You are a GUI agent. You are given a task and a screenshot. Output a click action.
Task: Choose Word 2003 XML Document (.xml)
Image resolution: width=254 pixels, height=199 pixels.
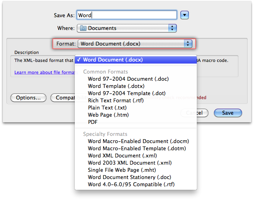[x=136, y=163]
